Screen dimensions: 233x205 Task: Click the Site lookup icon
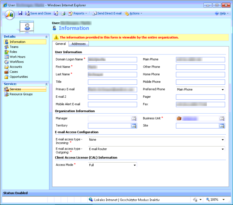tap(222, 126)
